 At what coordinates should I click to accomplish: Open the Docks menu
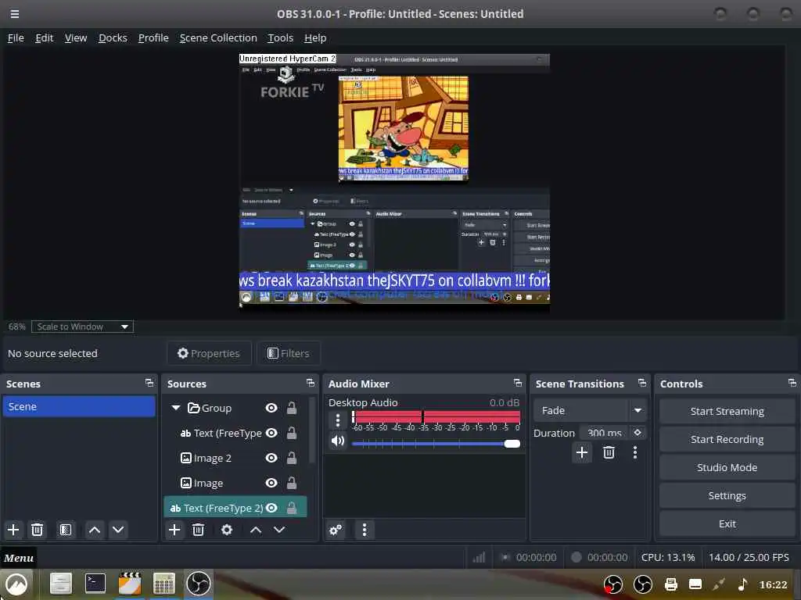coord(113,37)
